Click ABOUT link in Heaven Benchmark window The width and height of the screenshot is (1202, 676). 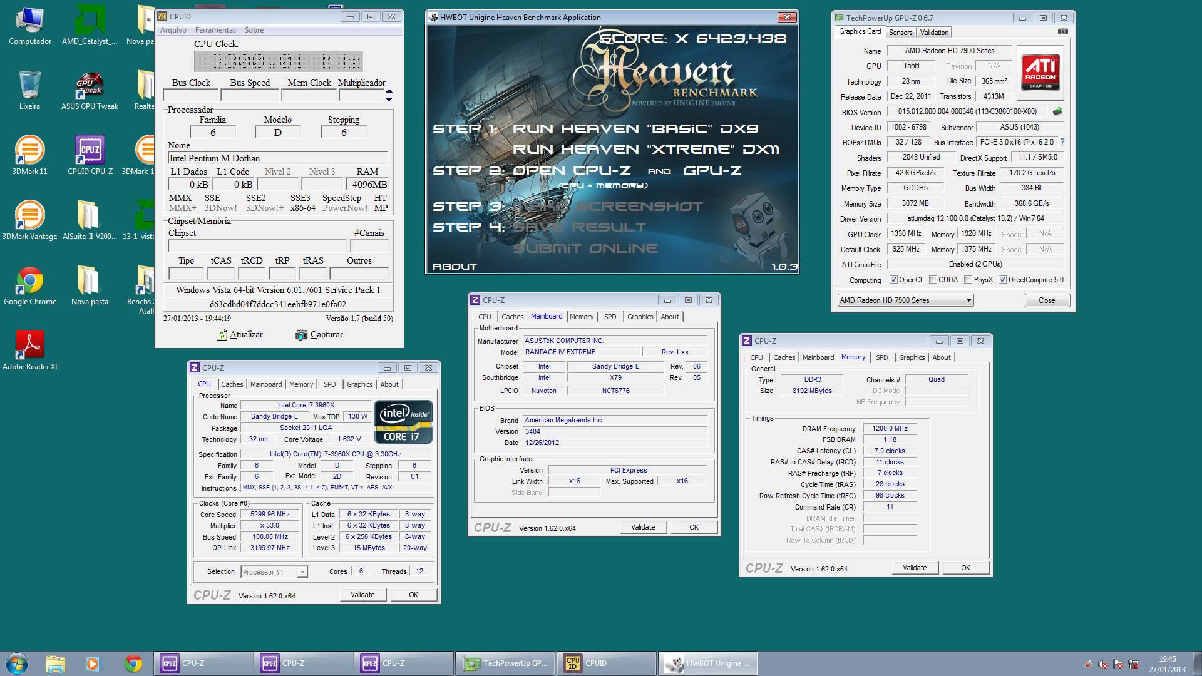click(x=455, y=267)
